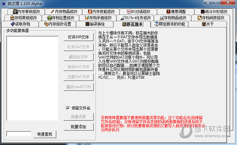Open the 关于 tab
Viewport: 237px width, 145px height.
[208, 24]
